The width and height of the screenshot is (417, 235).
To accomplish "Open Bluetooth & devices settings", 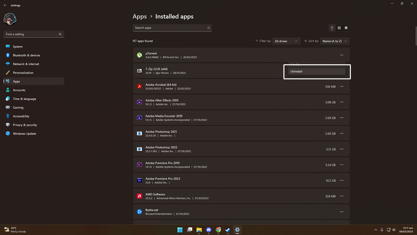I will 34,55.
